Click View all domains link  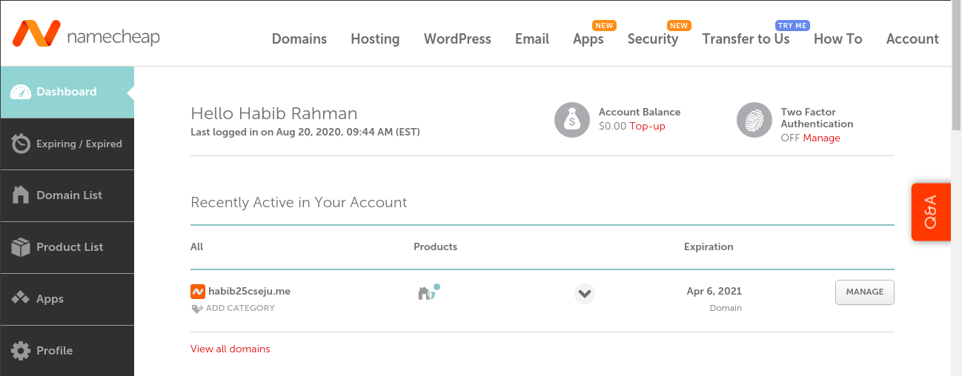230,349
